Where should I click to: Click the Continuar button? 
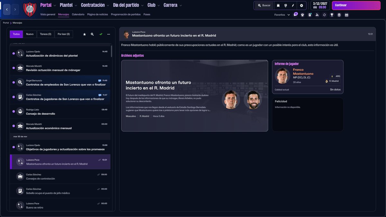click(x=356, y=5)
